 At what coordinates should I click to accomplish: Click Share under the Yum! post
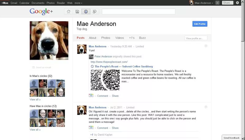pos(115,96)
